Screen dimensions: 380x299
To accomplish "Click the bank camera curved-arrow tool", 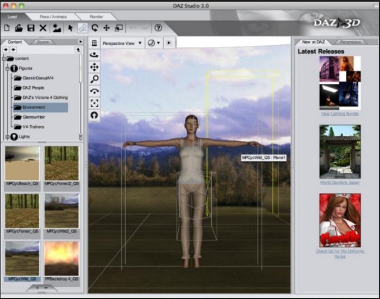I will (x=94, y=91).
